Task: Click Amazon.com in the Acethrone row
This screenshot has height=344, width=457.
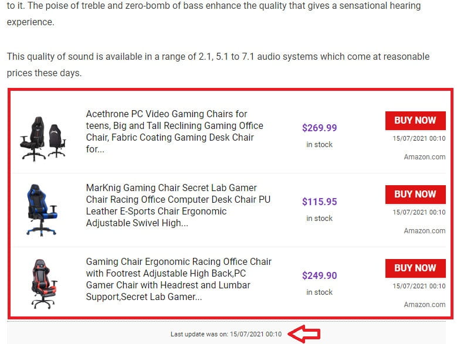Action: click(x=424, y=157)
